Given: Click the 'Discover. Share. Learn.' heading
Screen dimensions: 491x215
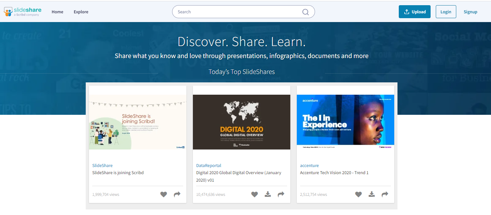Looking at the screenshot, I should (x=242, y=42).
